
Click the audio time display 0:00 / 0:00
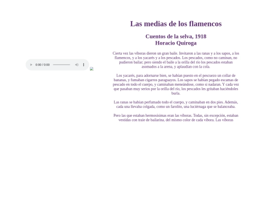click(x=43, y=65)
